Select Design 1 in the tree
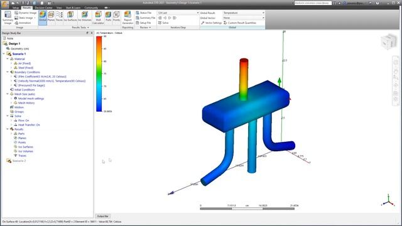This screenshot has height=226, width=402. [x=14, y=44]
